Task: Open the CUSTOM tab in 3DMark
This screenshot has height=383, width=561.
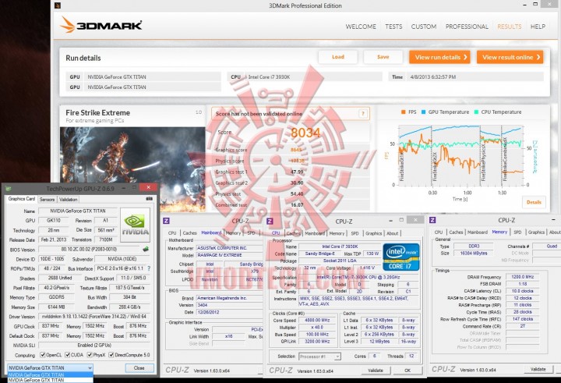Action: [424, 27]
